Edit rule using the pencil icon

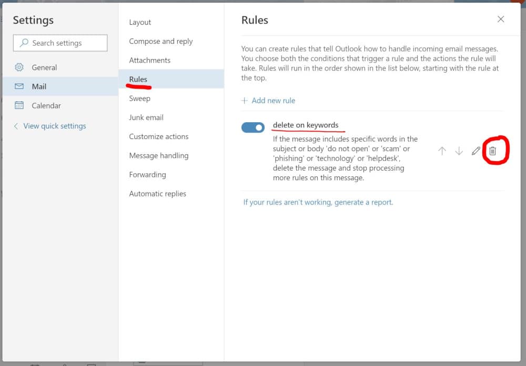point(476,151)
